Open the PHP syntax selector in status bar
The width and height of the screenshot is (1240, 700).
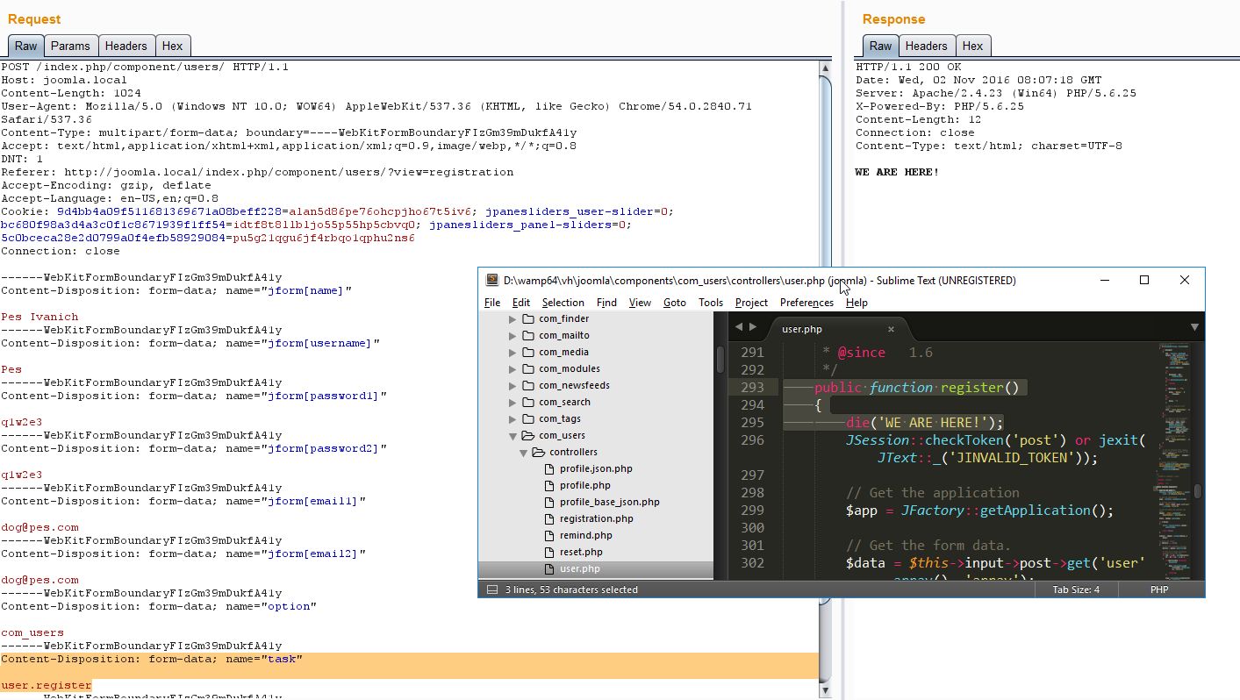pyautogui.click(x=1158, y=589)
